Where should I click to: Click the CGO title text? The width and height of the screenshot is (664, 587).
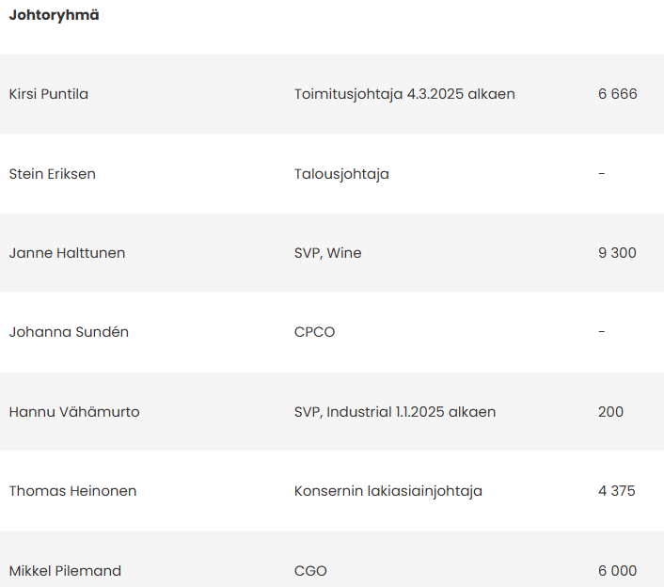(310, 571)
